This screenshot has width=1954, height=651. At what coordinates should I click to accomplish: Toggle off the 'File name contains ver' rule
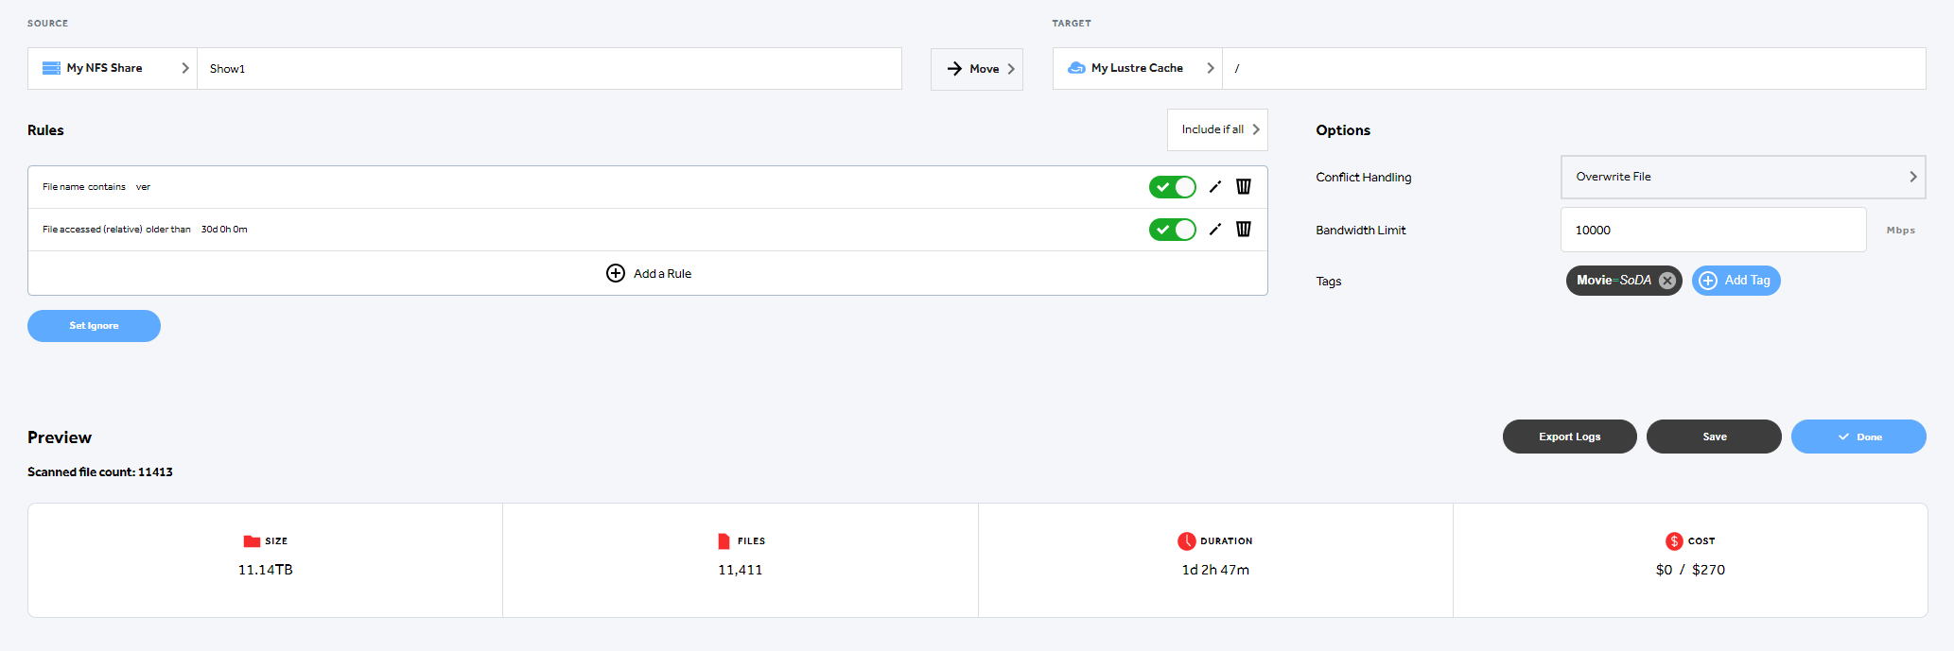click(x=1173, y=187)
